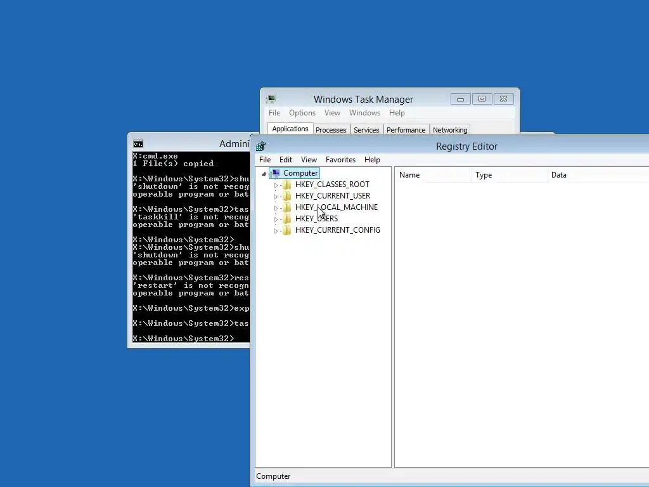Screen dimensions: 649x487
Task: Click the Task Manager title bar icon
Action: [271, 99]
